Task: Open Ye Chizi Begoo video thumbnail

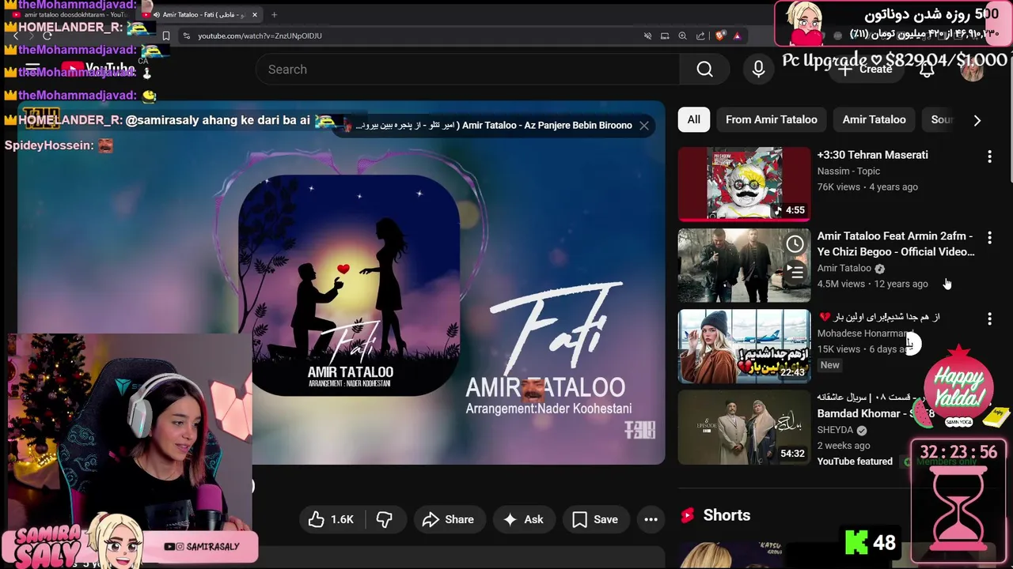Action: [744, 266]
